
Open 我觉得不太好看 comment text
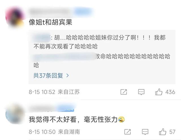coord(77,119)
